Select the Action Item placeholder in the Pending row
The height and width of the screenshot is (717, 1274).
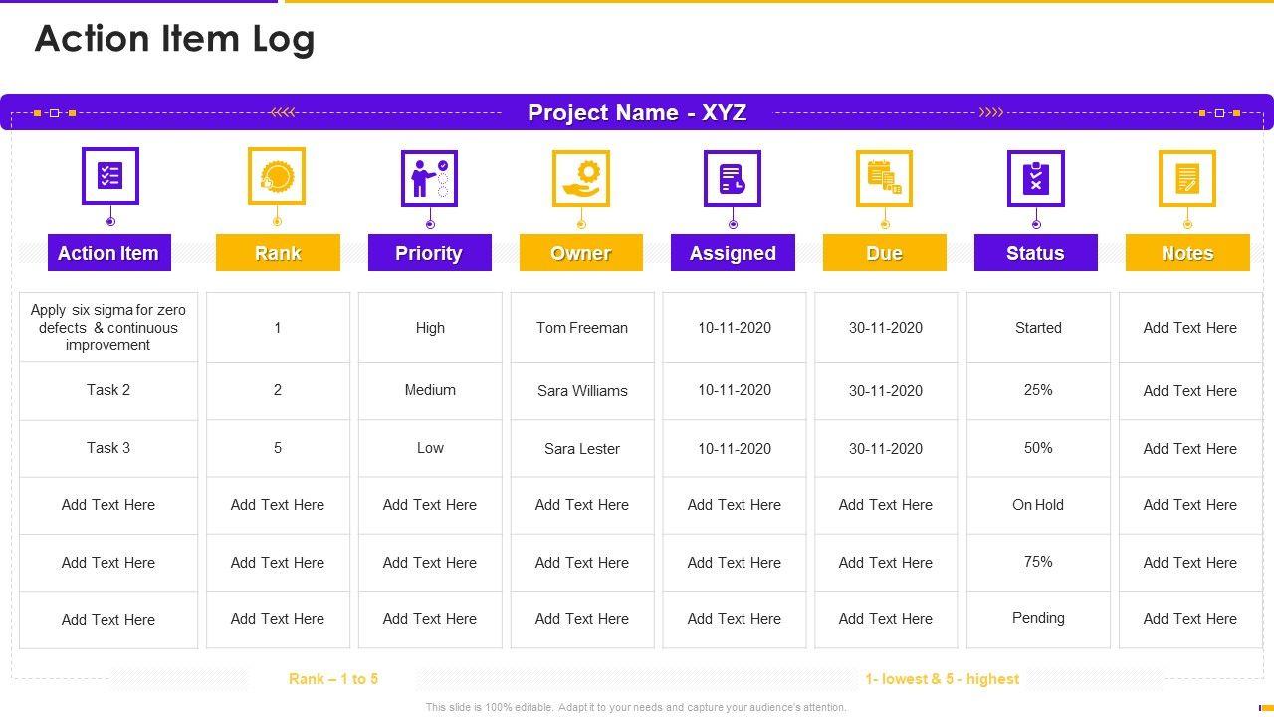(x=108, y=620)
